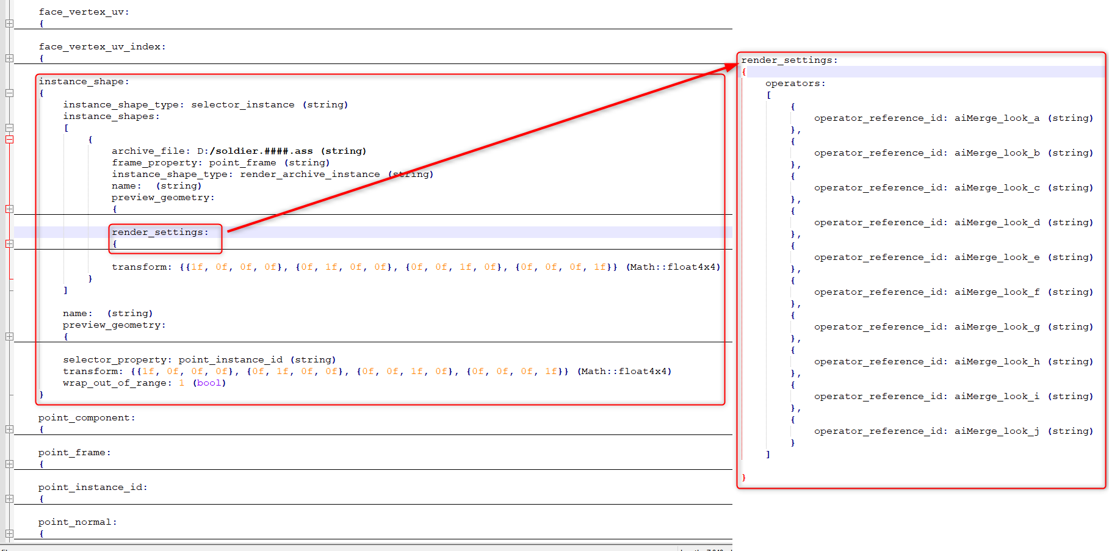The image size is (1109, 551).
Task: Collapse the red-highlighted instance_shapes fold marker
Action: (x=9, y=139)
